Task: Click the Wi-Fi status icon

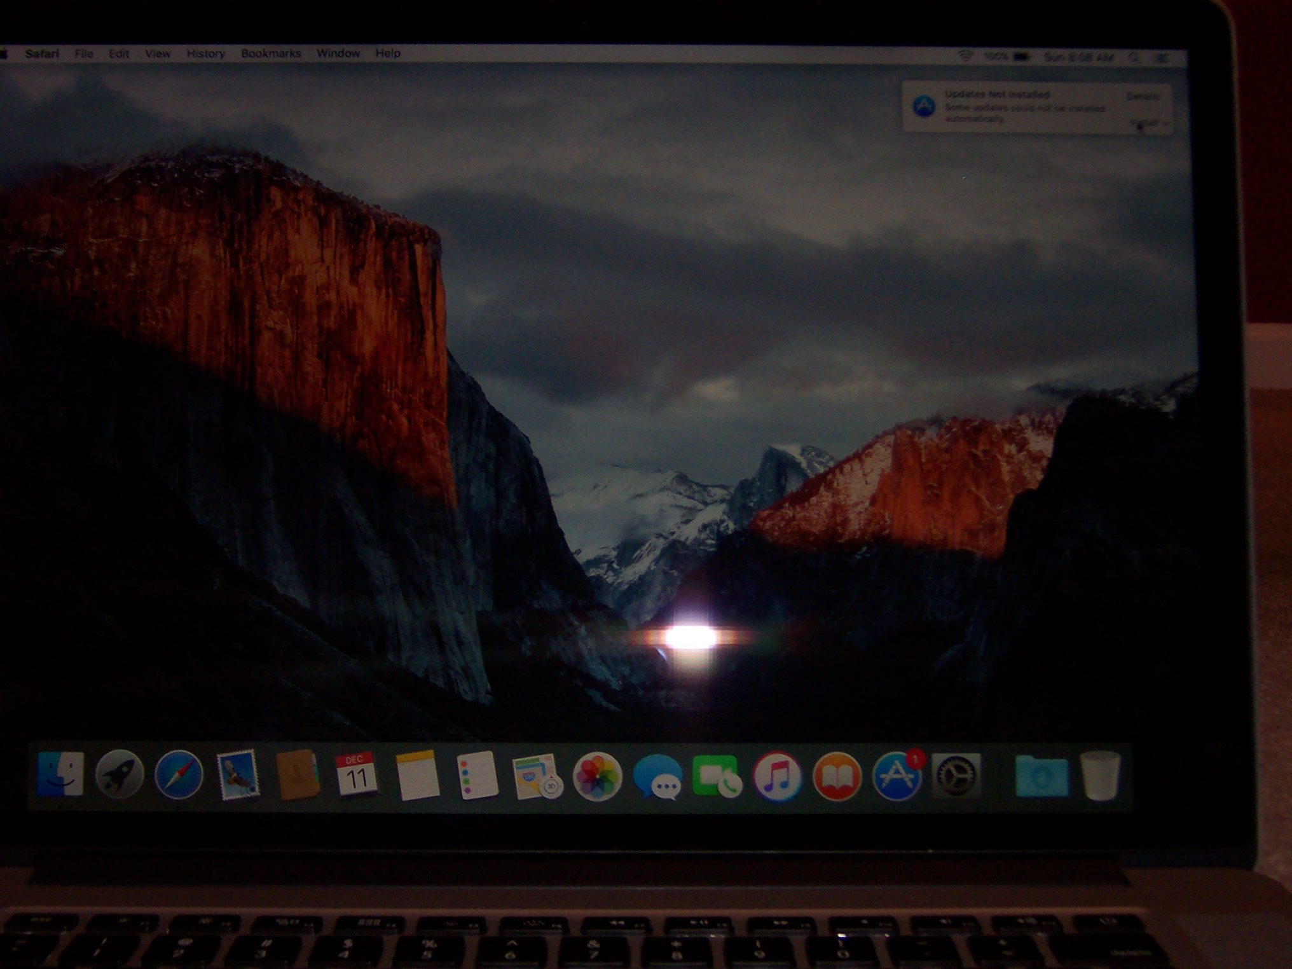Action: [x=965, y=56]
